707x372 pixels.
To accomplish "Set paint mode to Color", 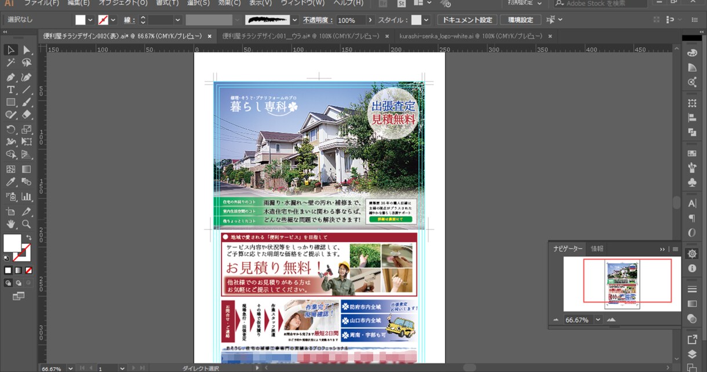I will click(8, 271).
